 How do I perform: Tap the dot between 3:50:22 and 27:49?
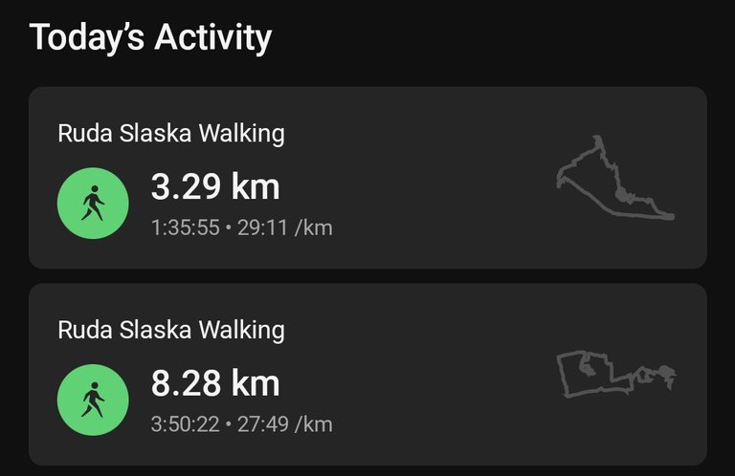click(229, 424)
